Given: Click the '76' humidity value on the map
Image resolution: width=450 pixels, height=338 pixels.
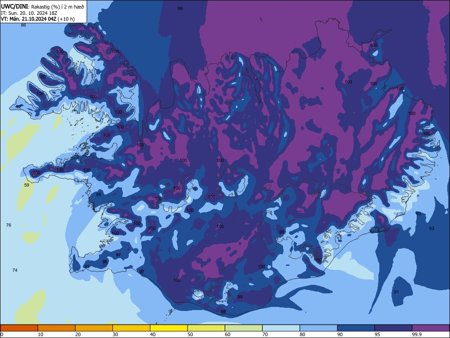Looking at the screenshot, I should point(9,225).
